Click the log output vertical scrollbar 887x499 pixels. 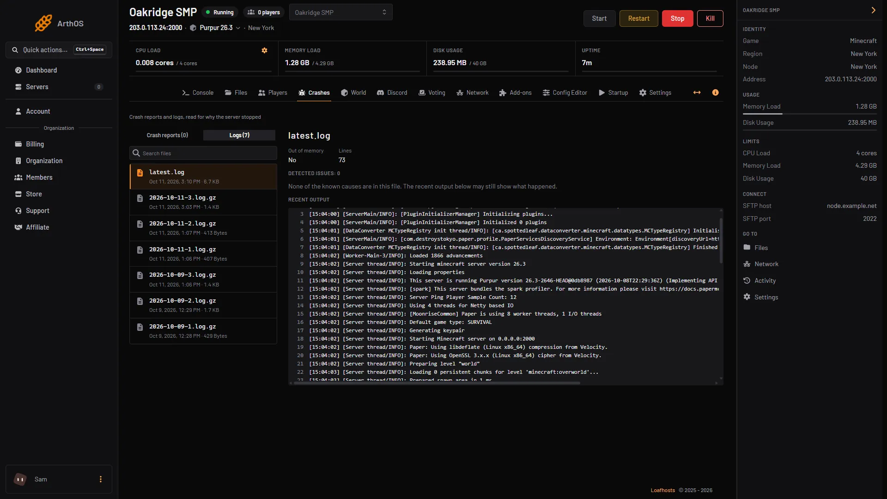point(721,241)
